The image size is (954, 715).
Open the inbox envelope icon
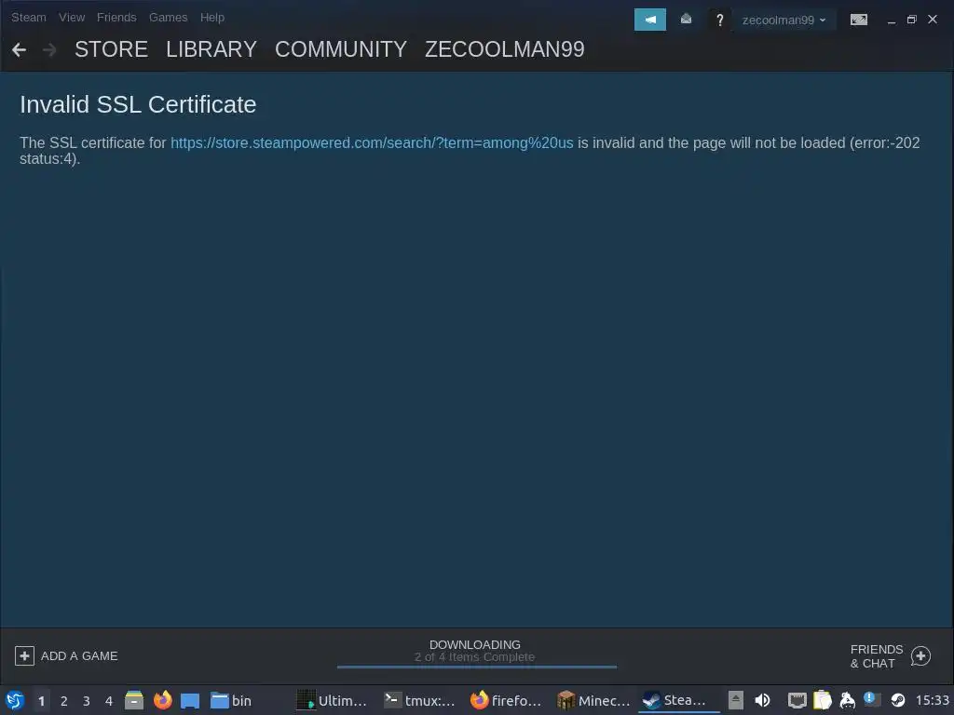(x=686, y=20)
